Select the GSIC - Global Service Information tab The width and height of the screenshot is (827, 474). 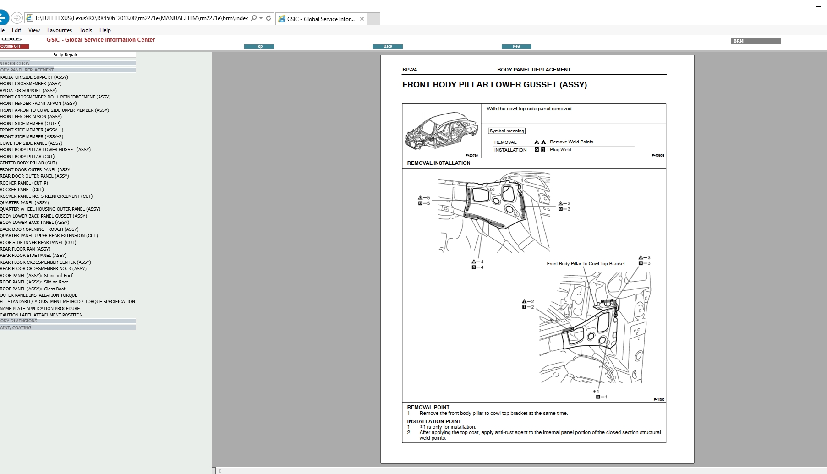click(321, 19)
